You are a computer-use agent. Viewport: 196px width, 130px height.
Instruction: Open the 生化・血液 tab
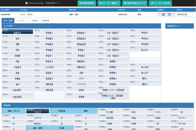(8, 21)
